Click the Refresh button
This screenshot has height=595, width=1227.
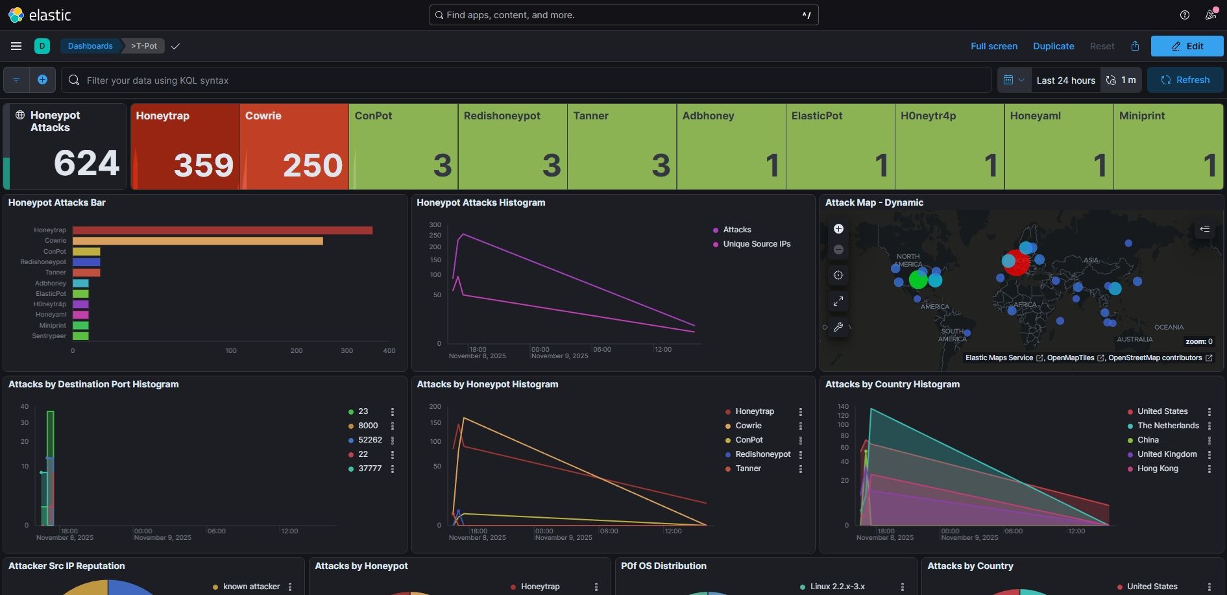tap(1185, 80)
